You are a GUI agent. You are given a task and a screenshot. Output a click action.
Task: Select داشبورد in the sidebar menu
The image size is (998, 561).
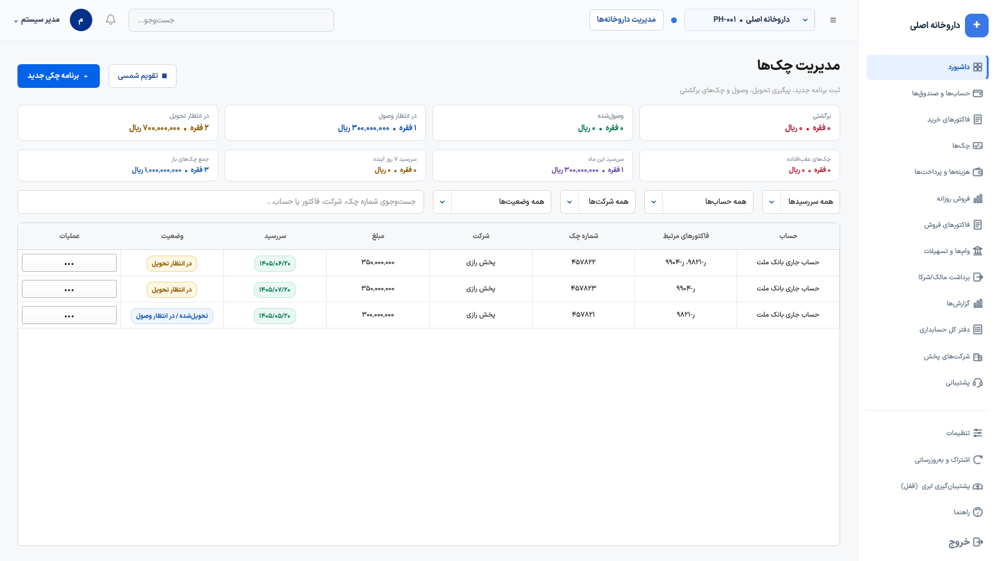pyautogui.click(x=927, y=67)
